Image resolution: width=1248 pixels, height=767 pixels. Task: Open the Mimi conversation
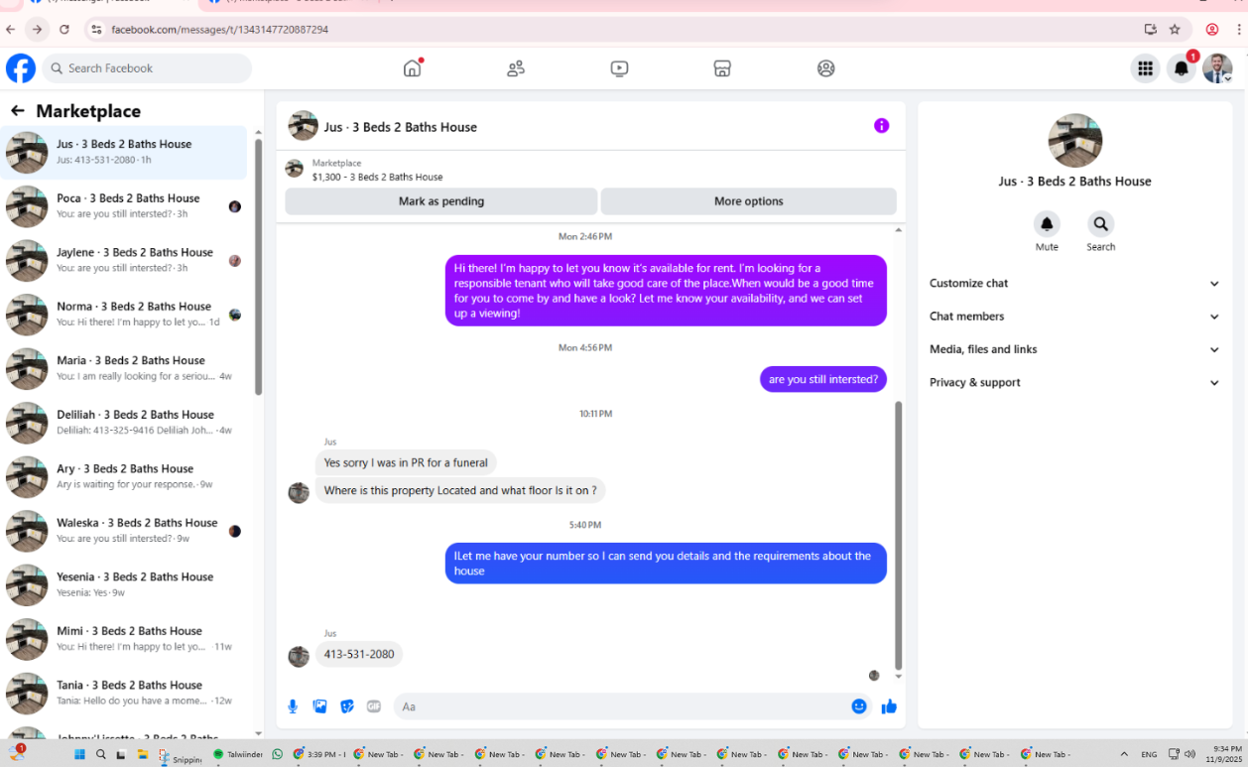pyautogui.click(x=125, y=639)
